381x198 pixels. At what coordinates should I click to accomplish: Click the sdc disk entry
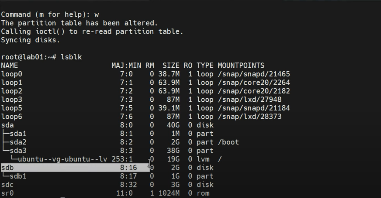click(x=7, y=185)
